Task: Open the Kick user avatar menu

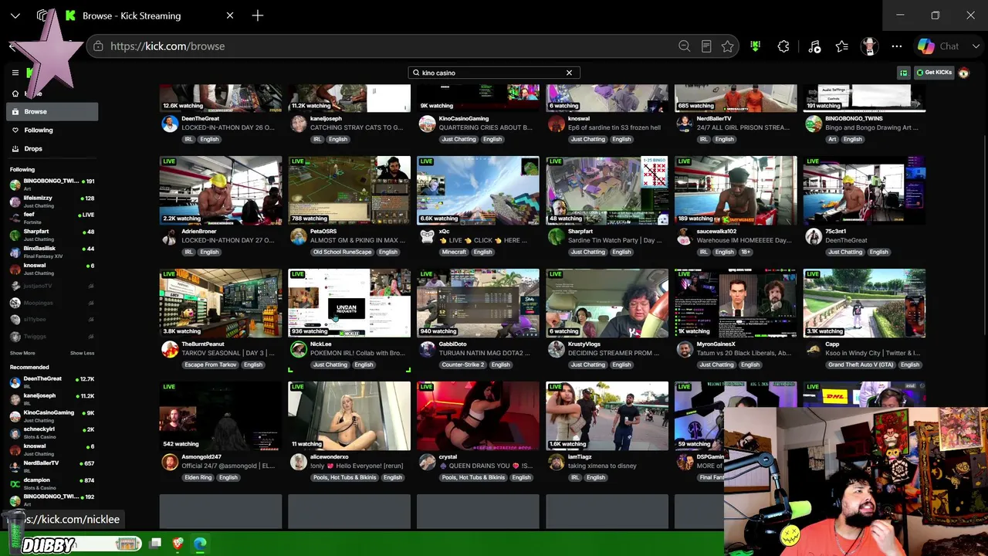Action: tap(963, 73)
